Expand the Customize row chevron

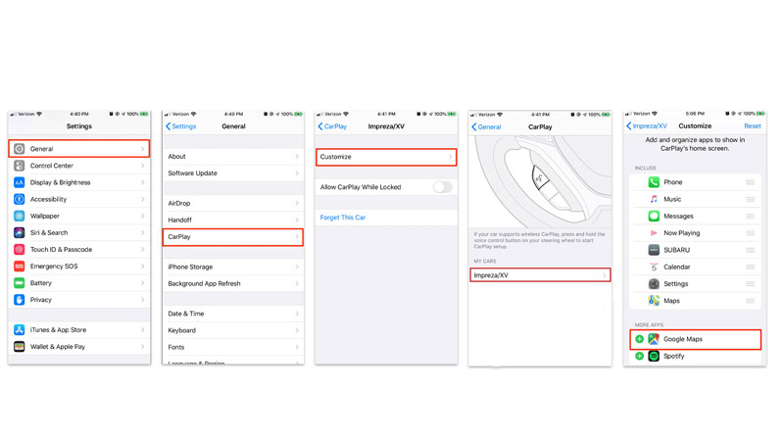pos(451,157)
